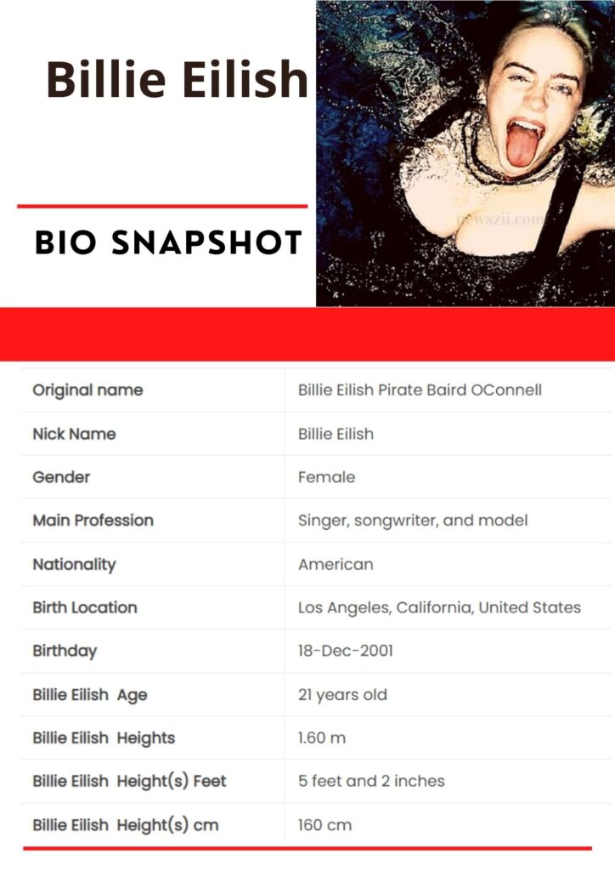Click the photo in the top right
615x871 pixels.
point(465,153)
